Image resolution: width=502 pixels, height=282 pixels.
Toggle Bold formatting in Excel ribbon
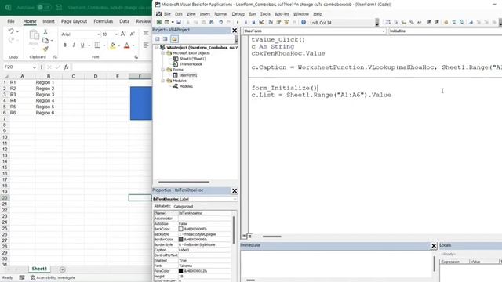(x=65, y=45)
